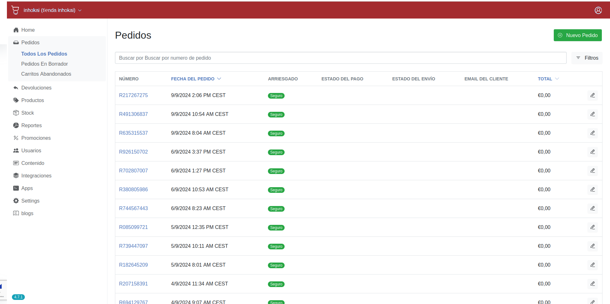Select Pedidos En Borrador submenu item
Image resolution: width=610 pixels, height=304 pixels.
point(44,64)
